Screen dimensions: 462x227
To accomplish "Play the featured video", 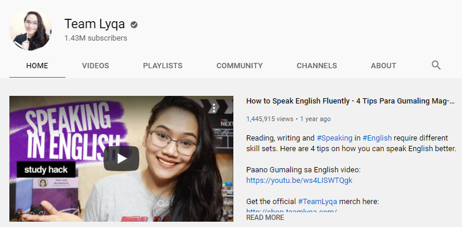I will click(121, 159).
